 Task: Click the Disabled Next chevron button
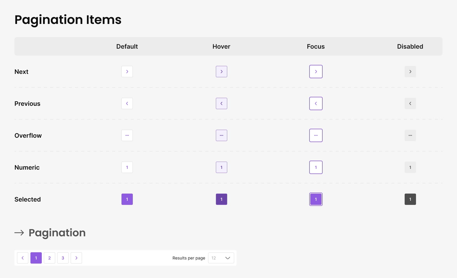pos(410,72)
